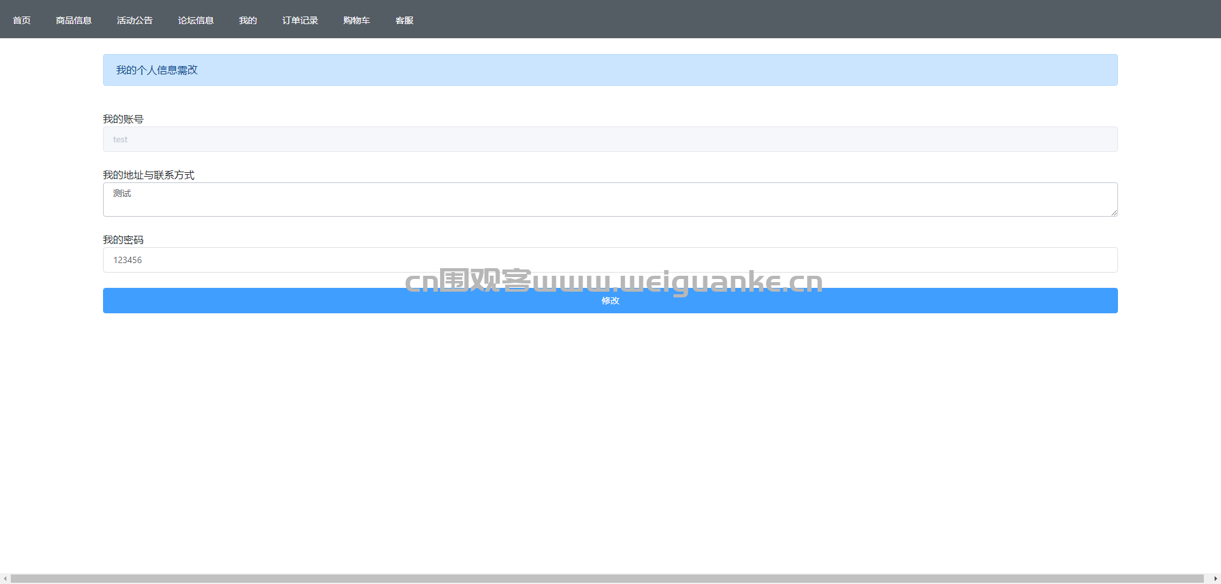Click the 我的账号 label
Screen dimensions: 1221x584
pyautogui.click(x=123, y=119)
